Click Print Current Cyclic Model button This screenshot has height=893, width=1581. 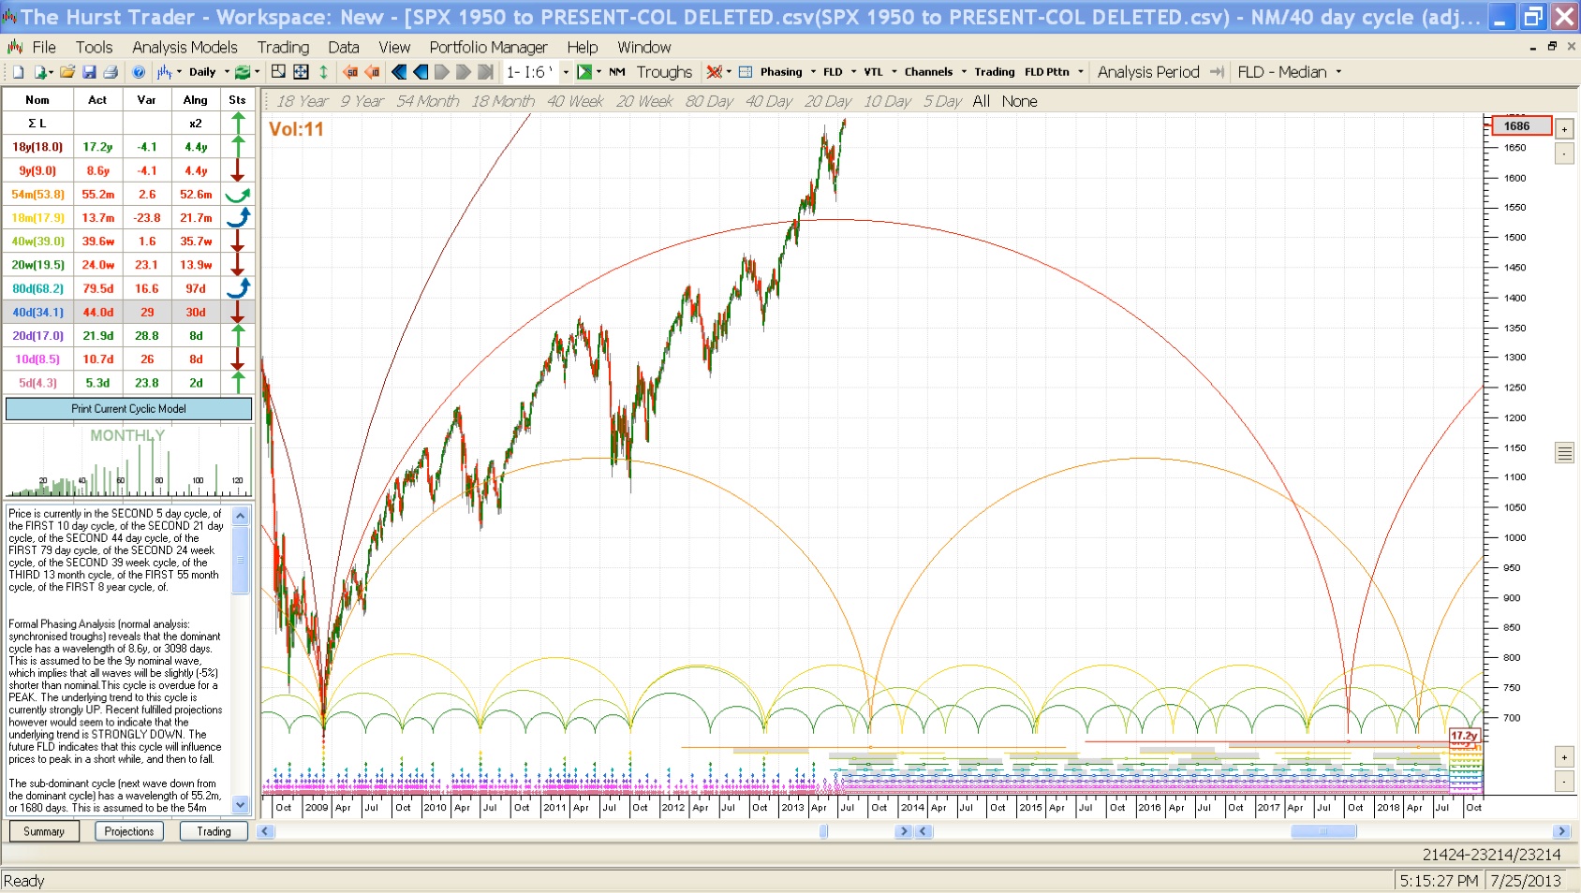pos(128,409)
